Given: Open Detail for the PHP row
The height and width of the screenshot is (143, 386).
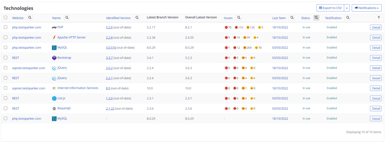Looking at the screenshot, I should [376, 27].
